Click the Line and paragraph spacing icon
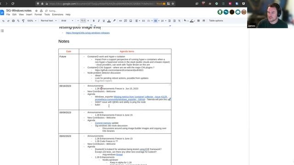Image resolution: width=294 pixels, height=165 pixels. [143, 21]
